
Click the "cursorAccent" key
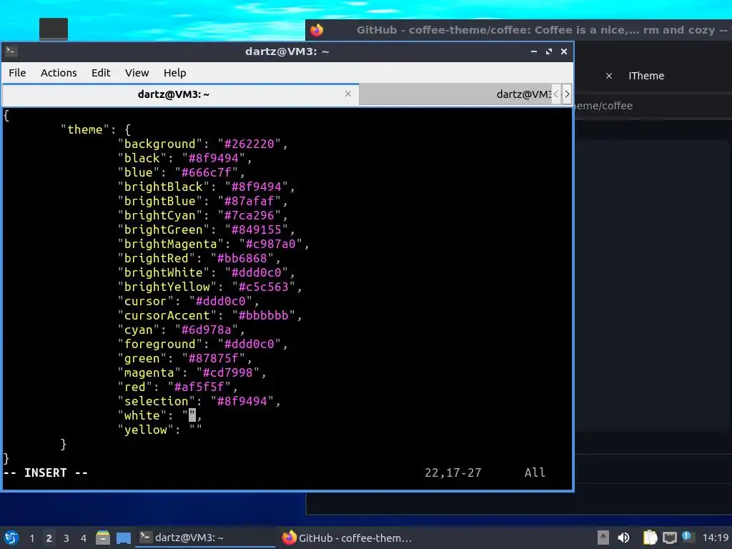point(167,315)
